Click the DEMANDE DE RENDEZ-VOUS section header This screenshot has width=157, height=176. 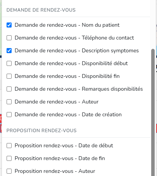[x=41, y=10]
